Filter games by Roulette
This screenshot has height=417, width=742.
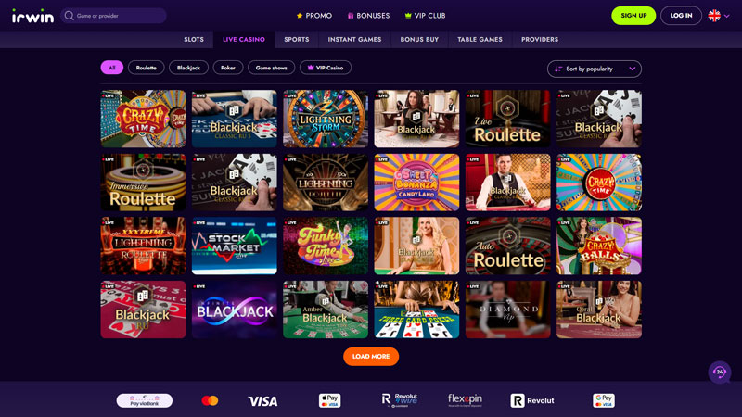[x=147, y=68]
